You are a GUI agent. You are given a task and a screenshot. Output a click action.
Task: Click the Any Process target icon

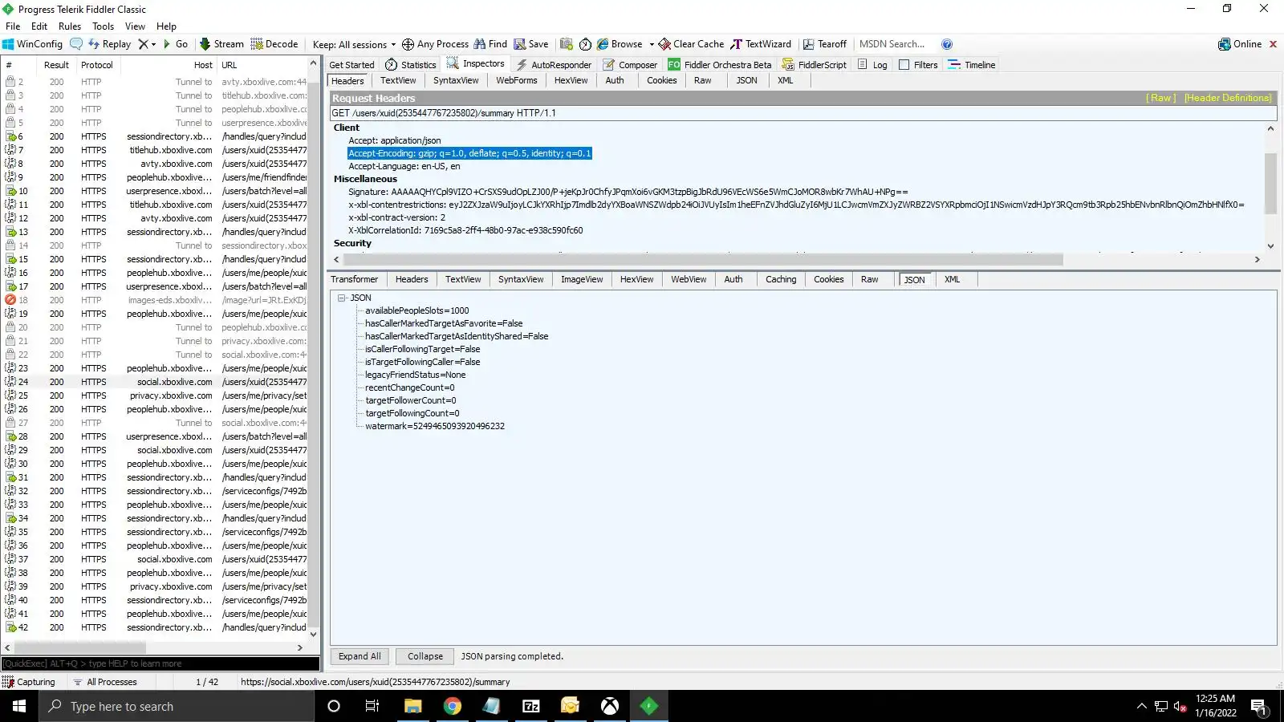tap(435, 44)
